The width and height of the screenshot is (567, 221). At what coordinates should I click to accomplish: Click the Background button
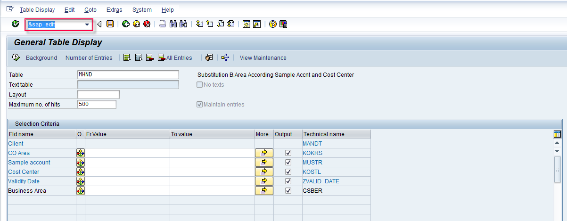point(41,58)
